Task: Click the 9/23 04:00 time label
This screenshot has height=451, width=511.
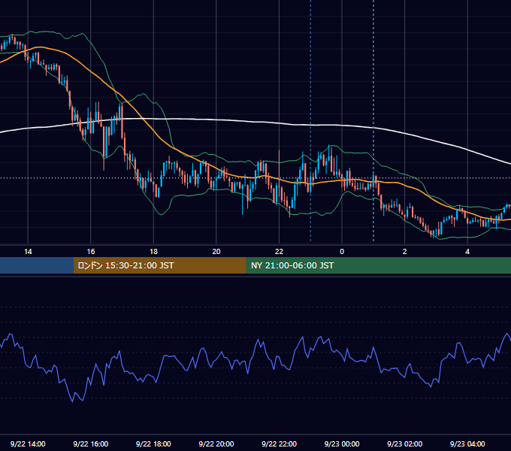Action: coord(467,443)
